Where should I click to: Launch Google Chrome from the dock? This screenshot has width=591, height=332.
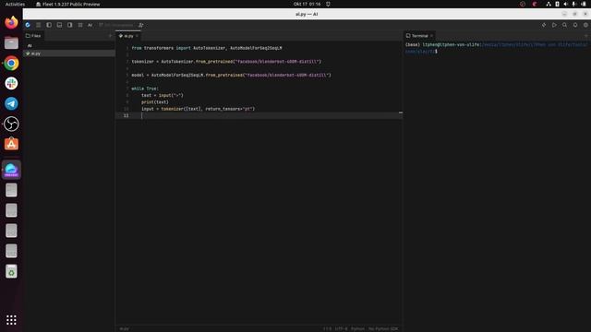coord(11,64)
